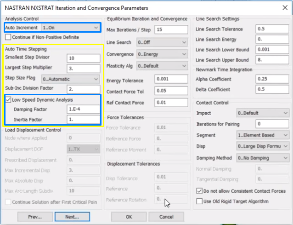This screenshot has height=225, width=293.
Task: Open the Convergence dropdown
Action: (x=162, y=54)
